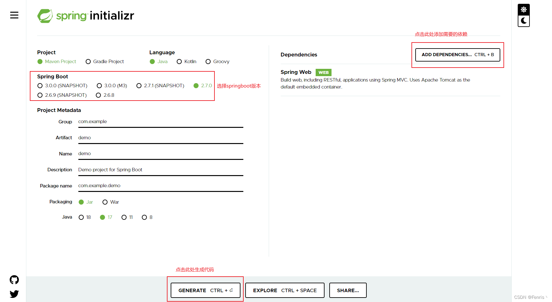Viewport: 552px width, 302px height.
Task: Select Spring Boot 2.6.8 version
Action: click(105, 95)
